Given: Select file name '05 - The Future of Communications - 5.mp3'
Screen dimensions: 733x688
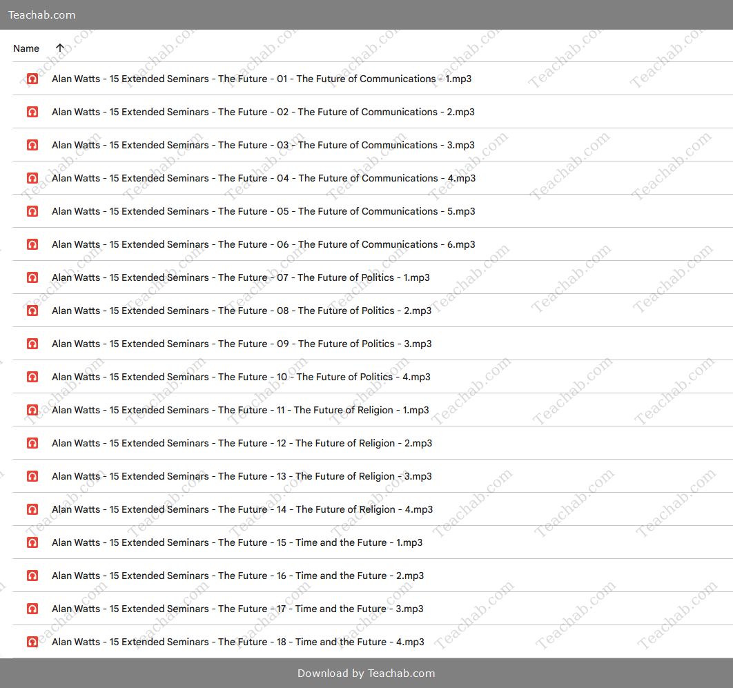Looking at the screenshot, I should click(x=263, y=211).
